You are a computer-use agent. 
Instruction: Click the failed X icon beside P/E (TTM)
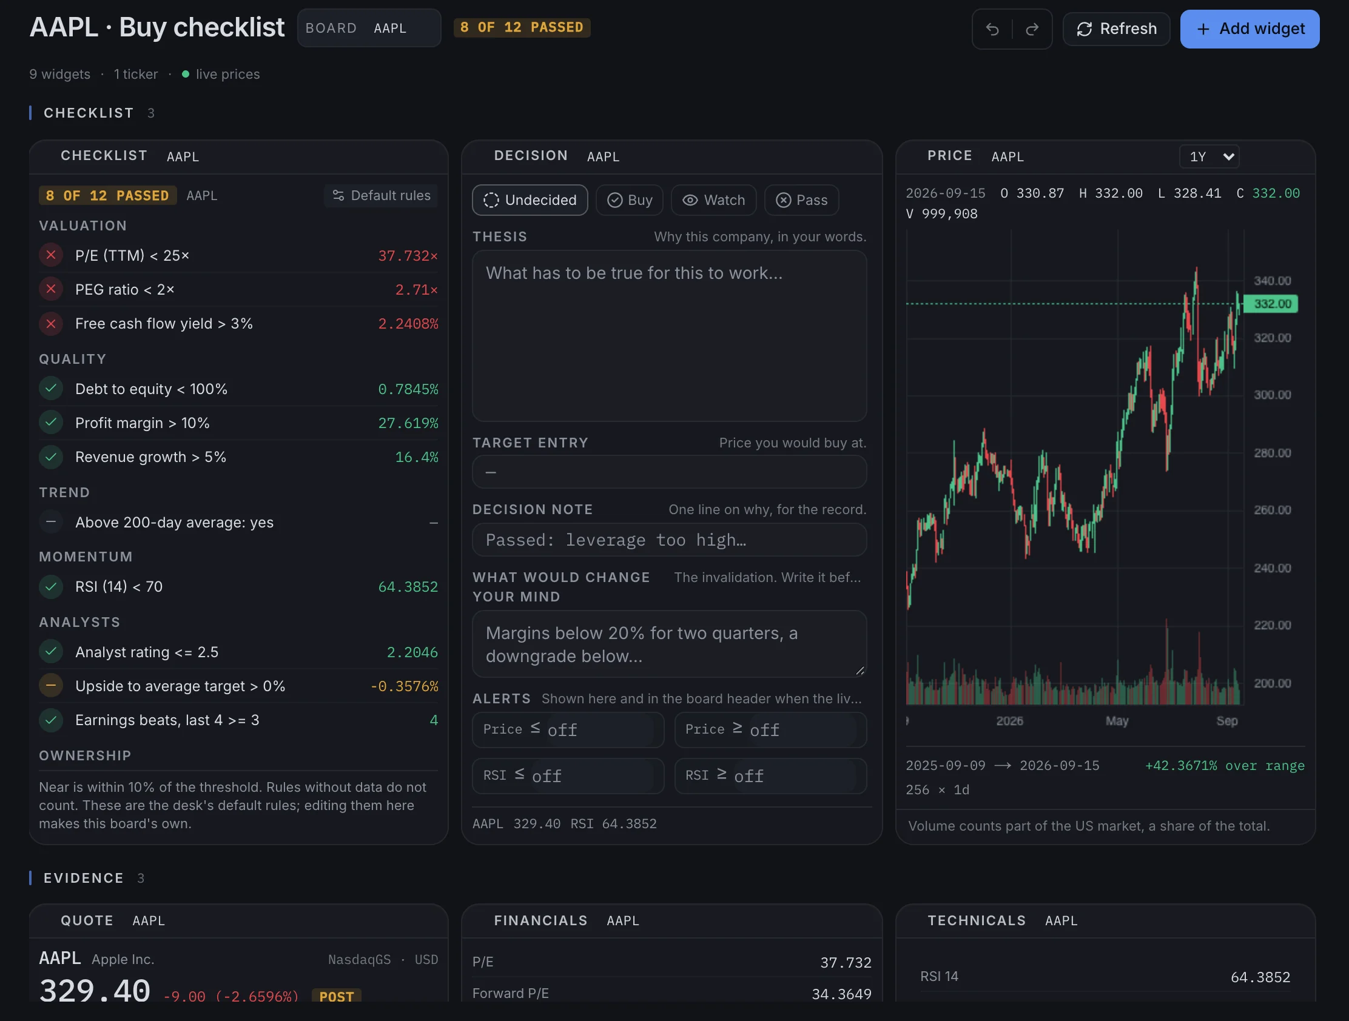point(51,255)
